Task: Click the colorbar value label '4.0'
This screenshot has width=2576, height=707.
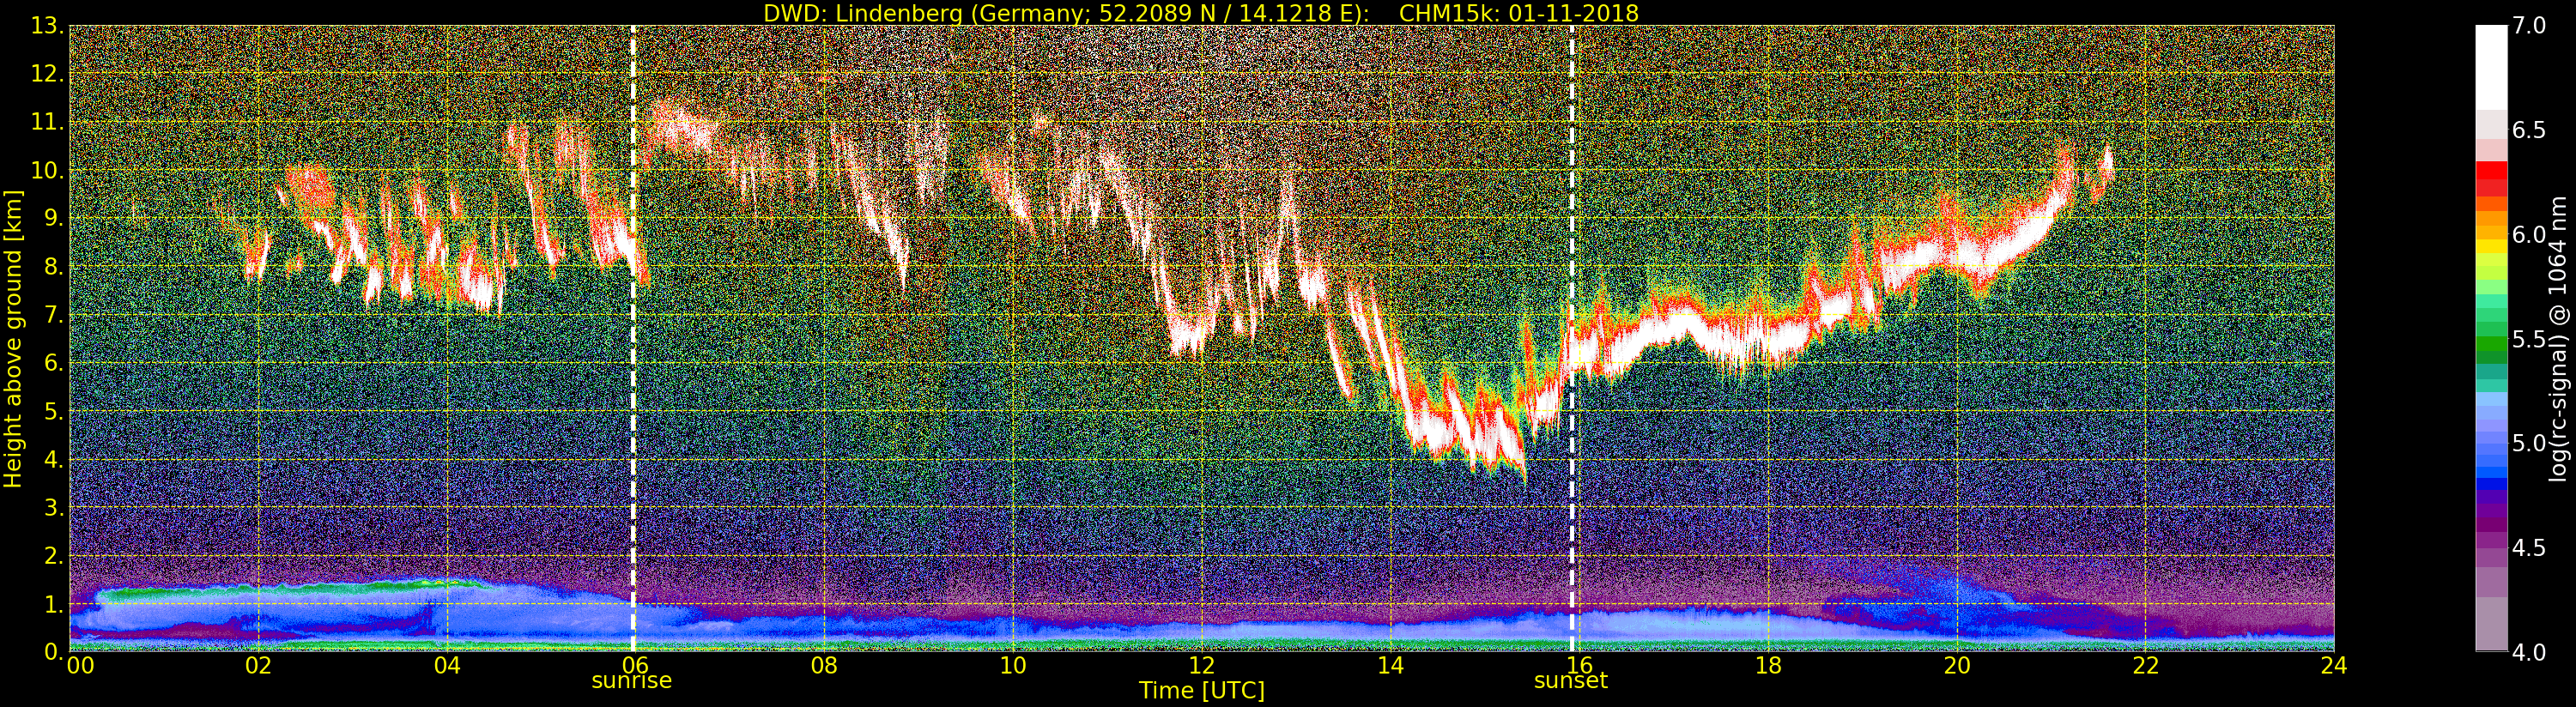Action: pyautogui.click(x=2529, y=652)
